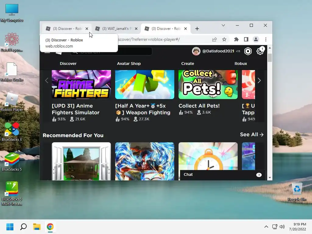Select the DataWagon desktop shortcut
The width and height of the screenshot is (312, 234).
[x=12, y=42]
